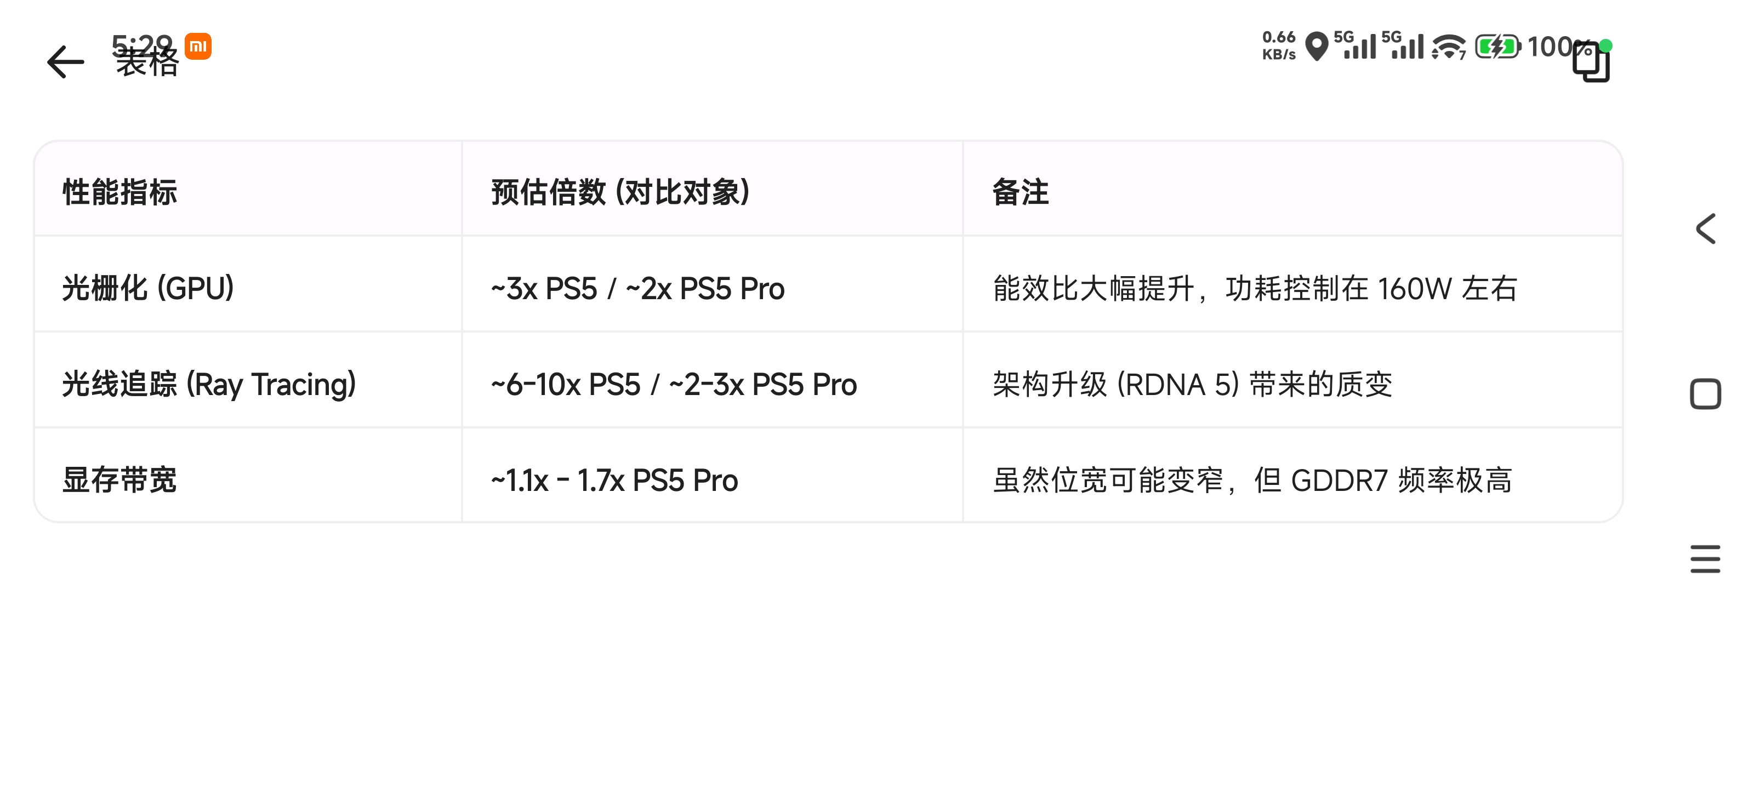Click the 备注 column header

click(x=1020, y=192)
